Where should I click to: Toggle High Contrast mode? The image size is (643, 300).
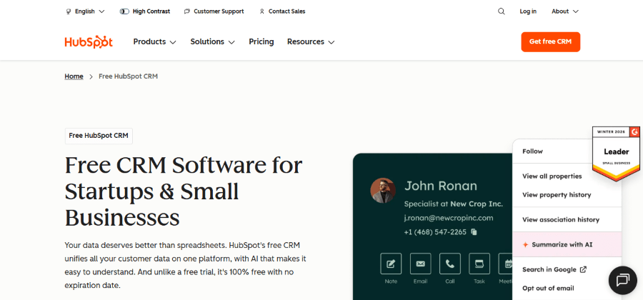tap(144, 11)
